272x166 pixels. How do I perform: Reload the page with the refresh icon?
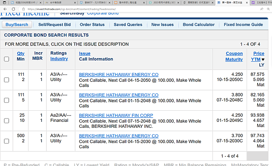coord(13,9)
